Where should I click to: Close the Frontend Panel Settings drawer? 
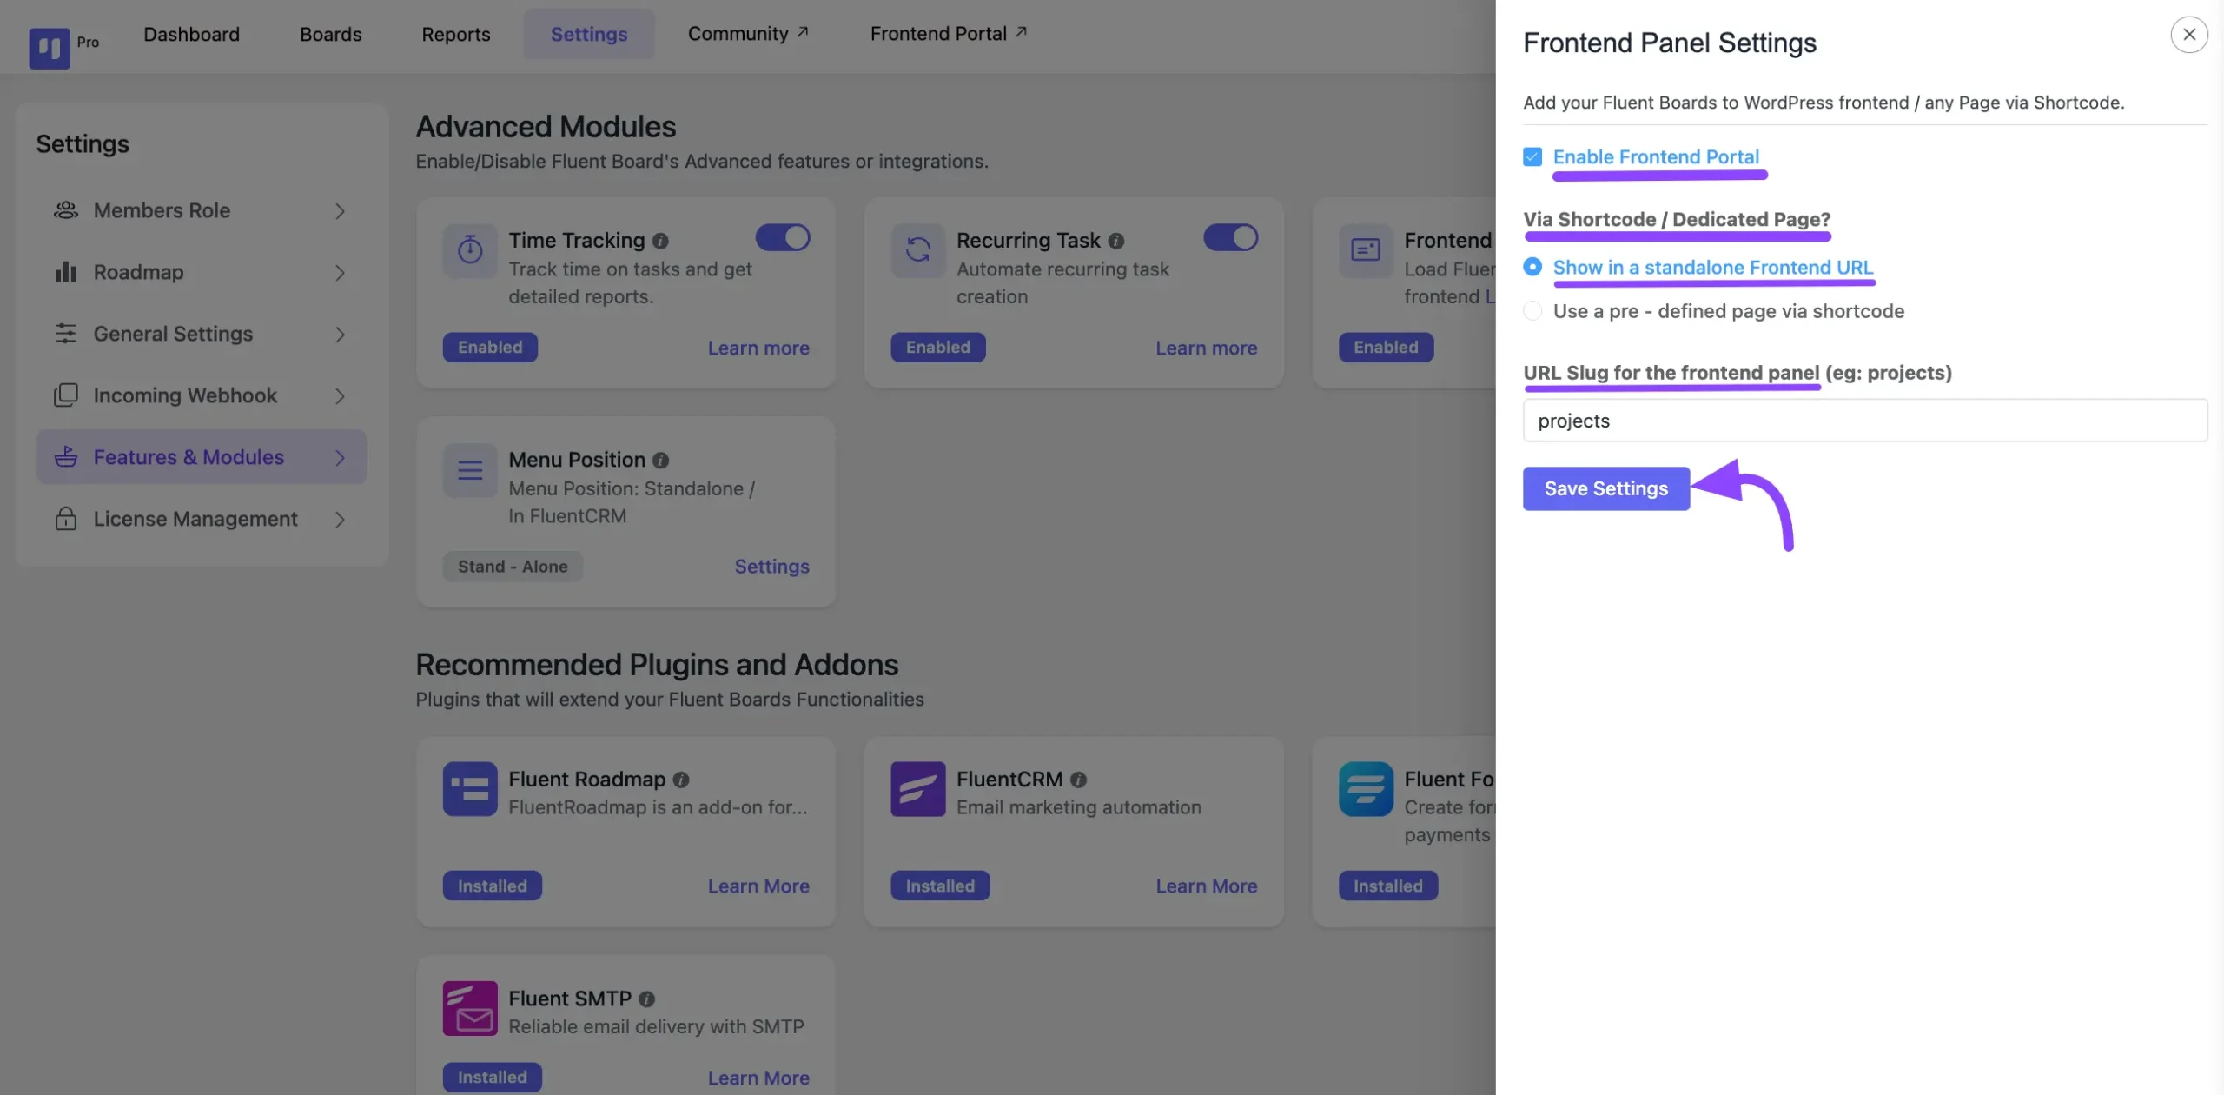(x=2188, y=35)
